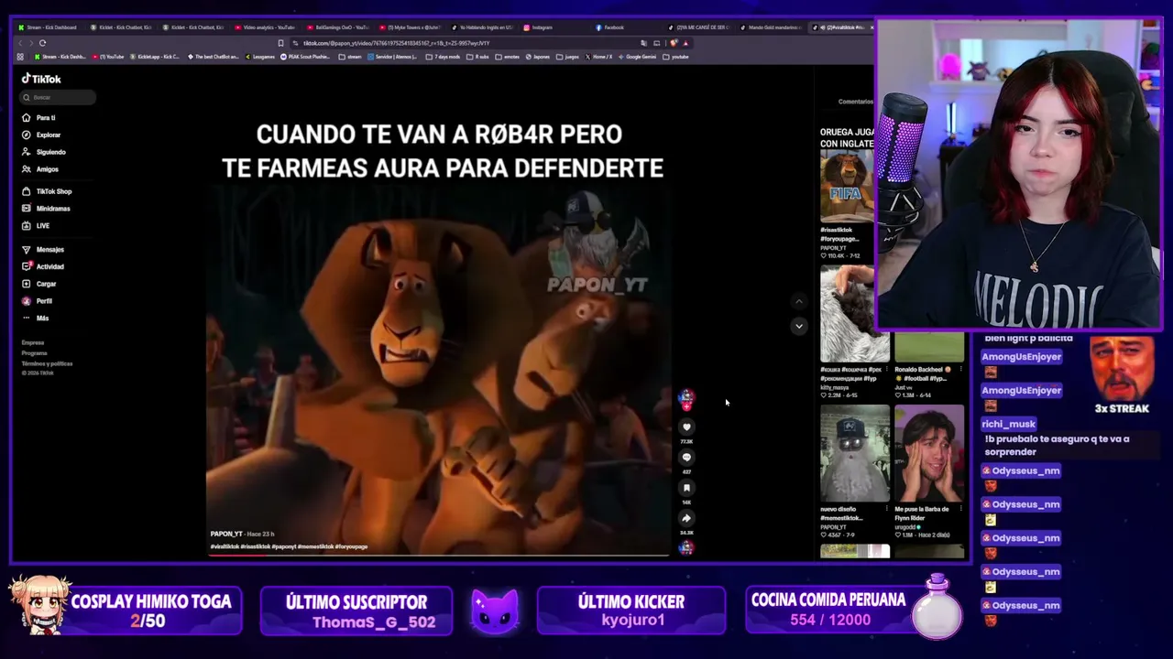This screenshot has height=659, width=1173.
Task: Open 'Me puse la Barba de Flynn Rider' video
Action: pyautogui.click(x=929, y=454)
